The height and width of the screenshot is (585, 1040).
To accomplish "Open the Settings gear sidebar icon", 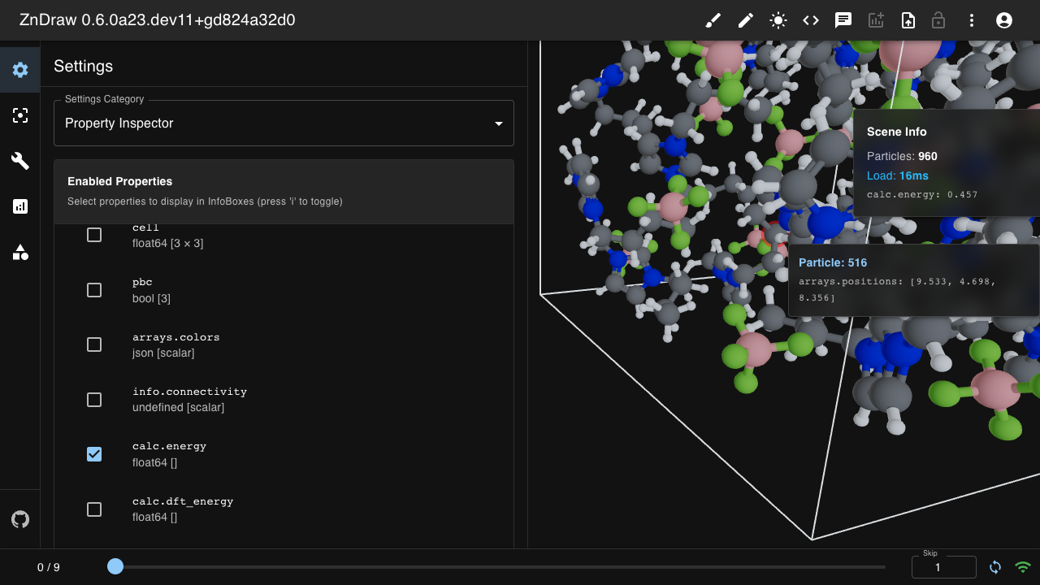I will tap(20, 70).
